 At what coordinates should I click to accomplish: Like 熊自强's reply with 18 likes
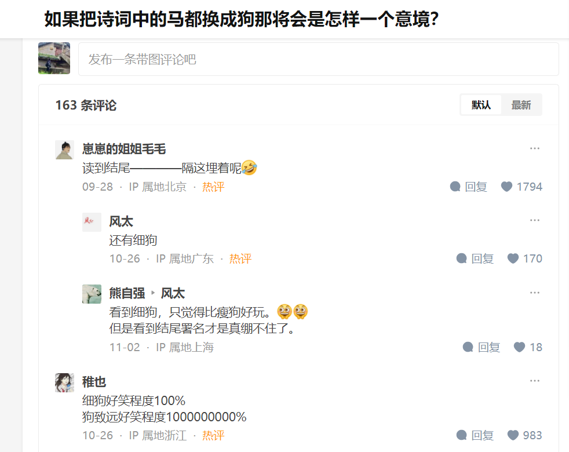[x=519, y=347]
